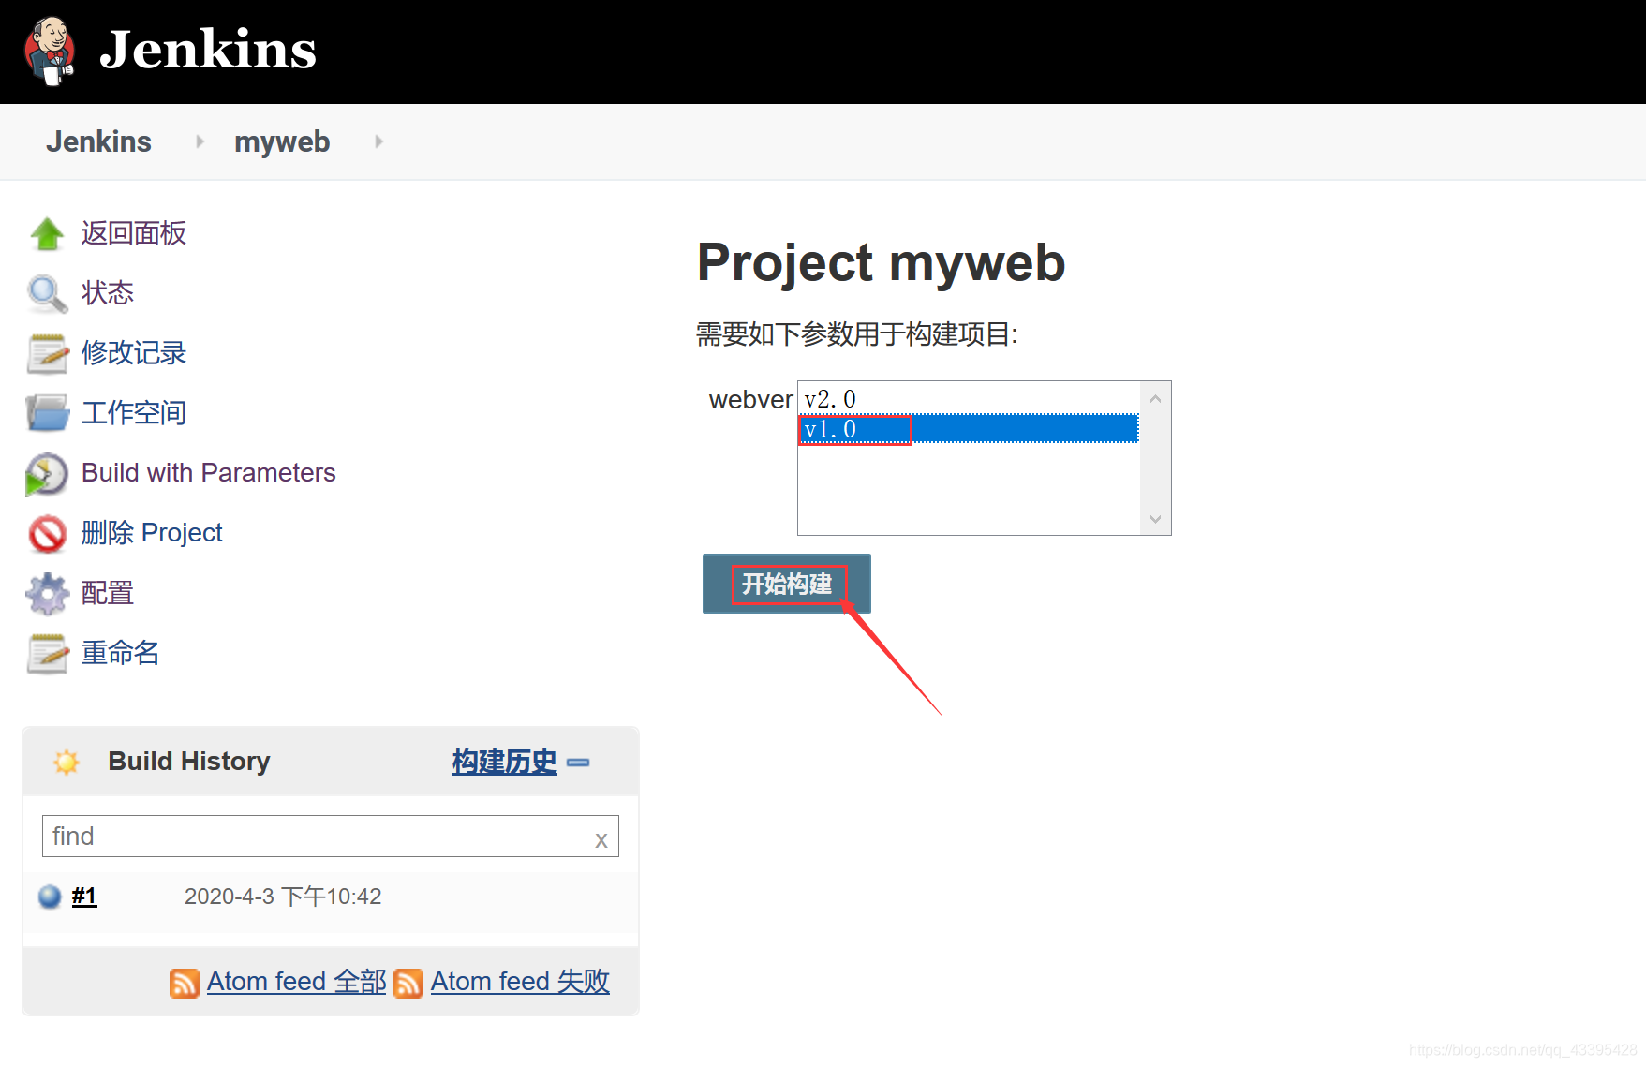Open 返回面板 in the side menu
The image size is (1646, 1067).
[x=134, y=233]
